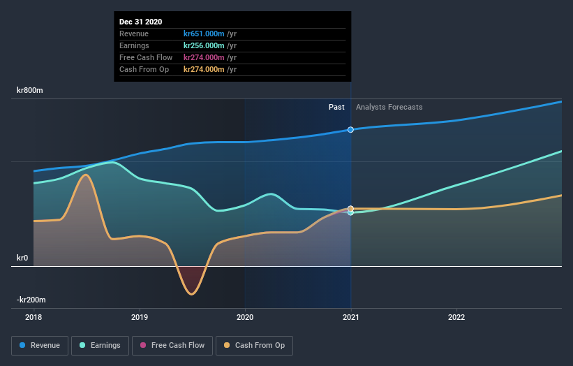Toggle the Revenue series legend button
Viewport: 573px width, 366px height.
[x=40, y=346]
